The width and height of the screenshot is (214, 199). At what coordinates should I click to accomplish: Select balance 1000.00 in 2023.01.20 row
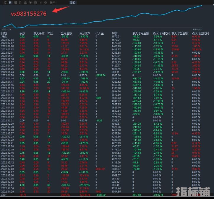click(x=116, y=75)
